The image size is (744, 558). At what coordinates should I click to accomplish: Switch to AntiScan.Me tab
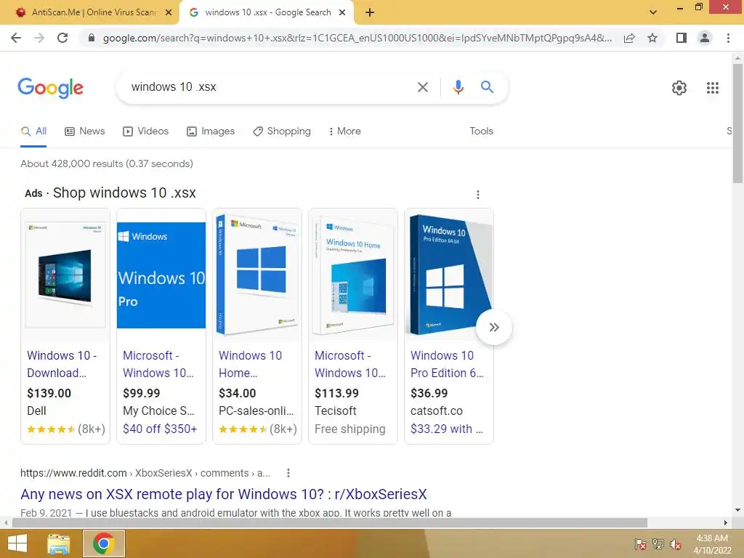89,12
